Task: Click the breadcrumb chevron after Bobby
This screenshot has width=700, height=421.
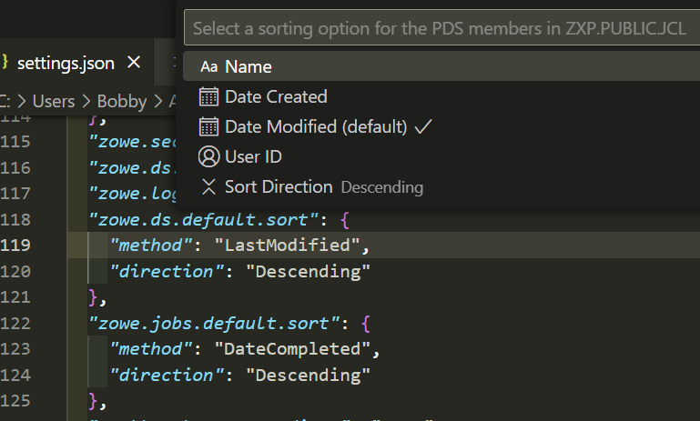Action: pos(158,102)
